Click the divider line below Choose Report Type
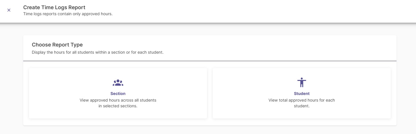The height and width of the screenshot is (134, 416). click(x=210, y=61)
